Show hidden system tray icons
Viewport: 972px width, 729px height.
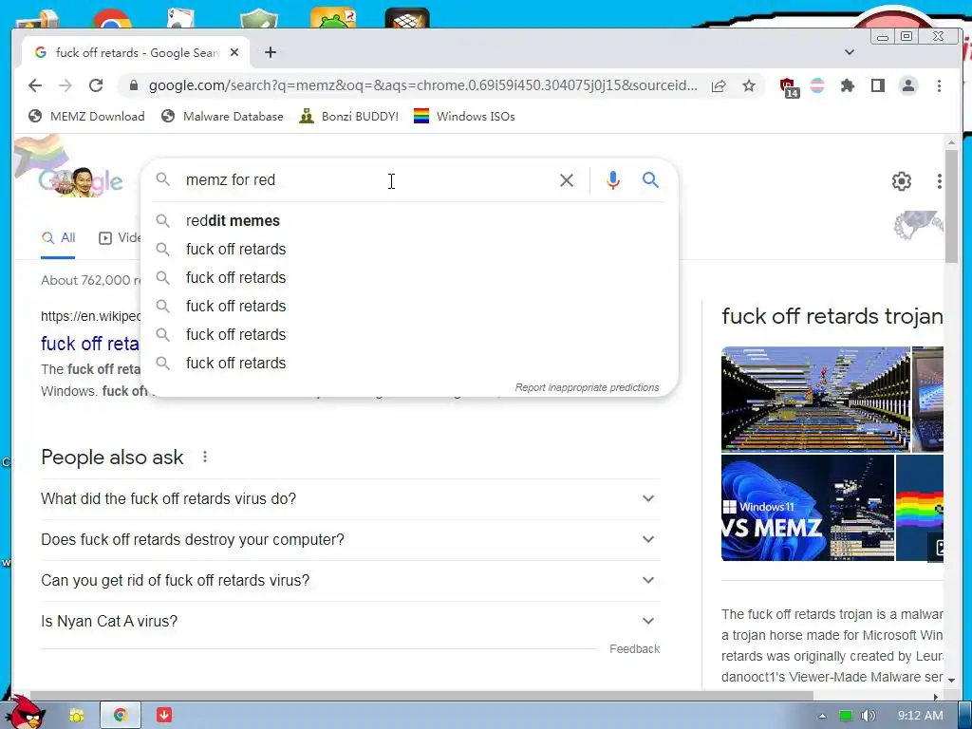coord(823,716)
